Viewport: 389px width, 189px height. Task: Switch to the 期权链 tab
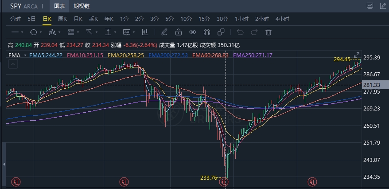82,6
